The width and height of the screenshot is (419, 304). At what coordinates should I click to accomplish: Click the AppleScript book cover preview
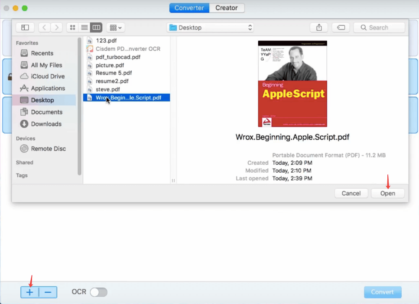click(x=292, y=84)
